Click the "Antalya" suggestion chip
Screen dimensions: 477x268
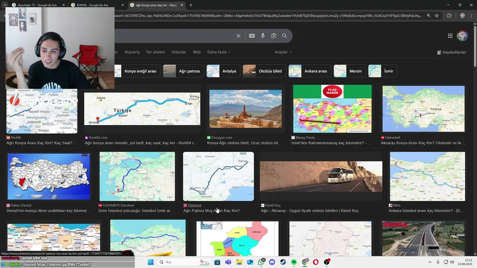click(223, 71)
